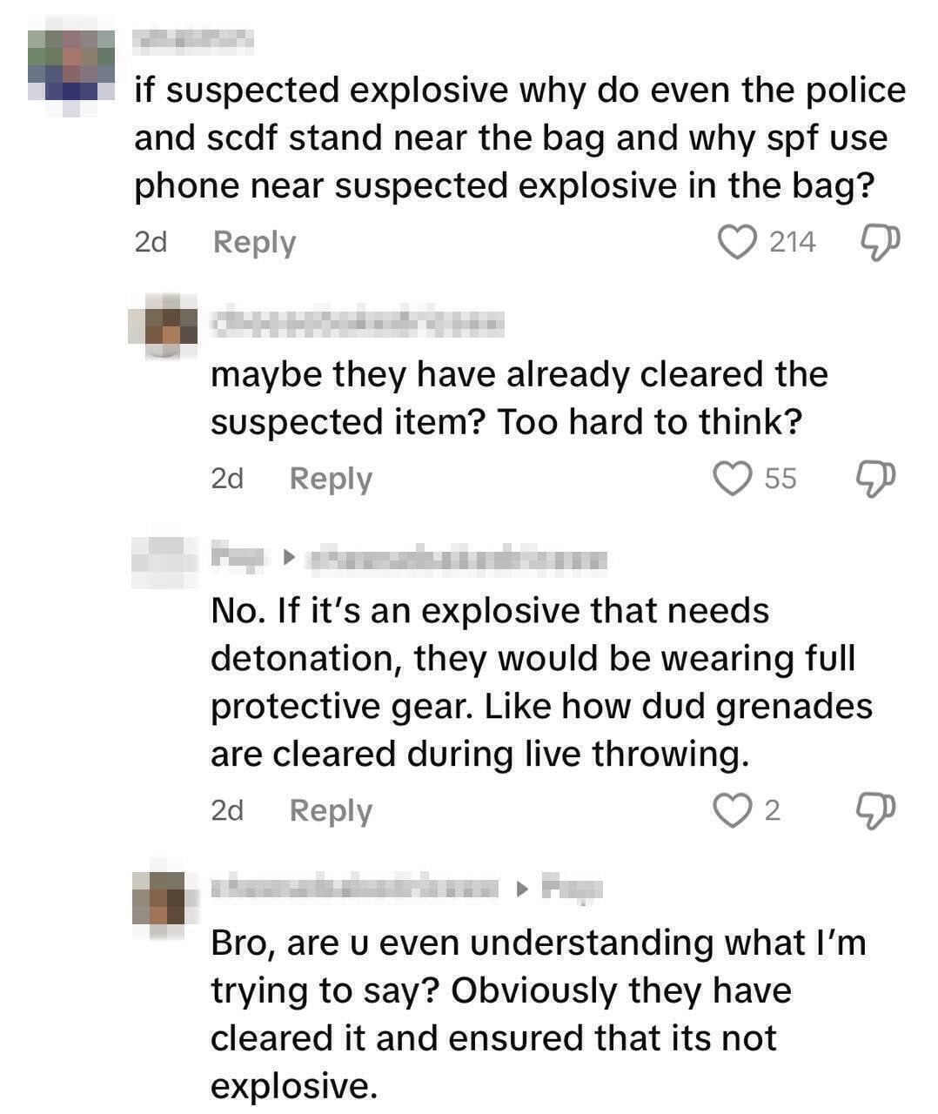Screen dimensions: 938x1114
Task: Dislike the reply about full protective gear
Action: tap(875, 810)
